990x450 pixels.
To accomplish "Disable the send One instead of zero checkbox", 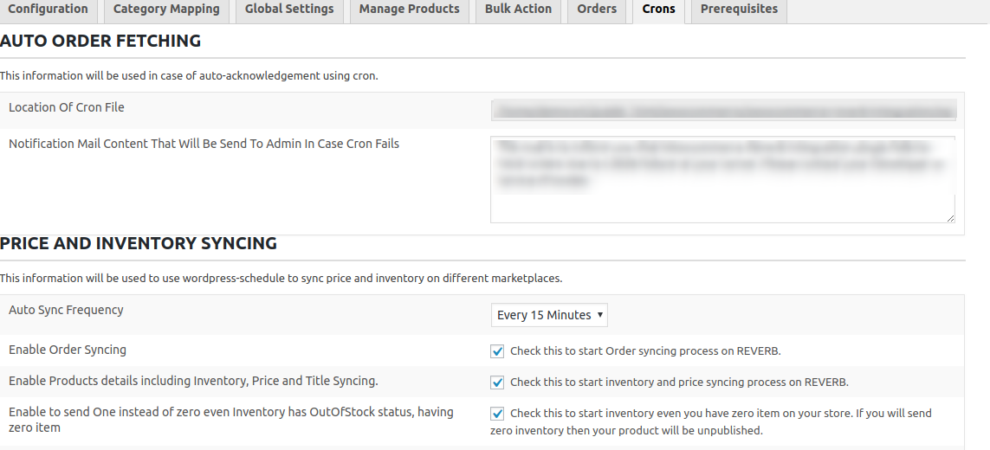I will pyautogui.click(x=497, y=413).
